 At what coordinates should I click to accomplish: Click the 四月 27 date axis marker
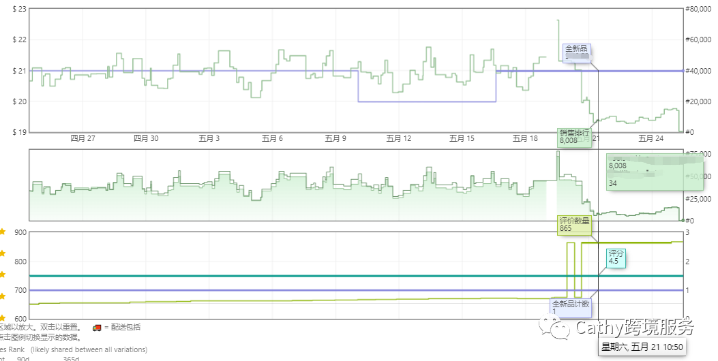83,138
